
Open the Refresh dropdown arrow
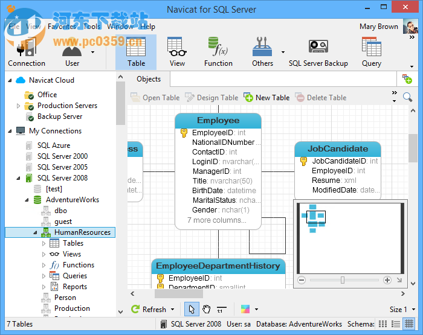(x=172, y=310)
